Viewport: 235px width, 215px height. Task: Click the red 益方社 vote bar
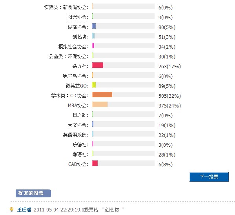[x=97, y=65]
